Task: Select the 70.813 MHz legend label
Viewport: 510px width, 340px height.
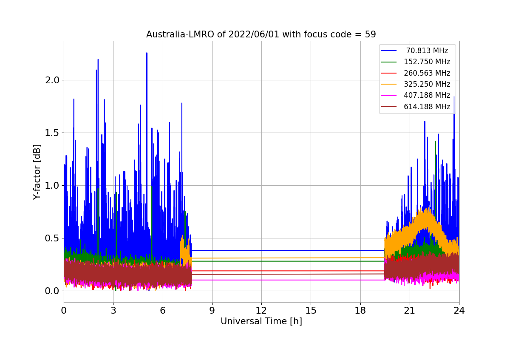Action: [x=427, y=51]
